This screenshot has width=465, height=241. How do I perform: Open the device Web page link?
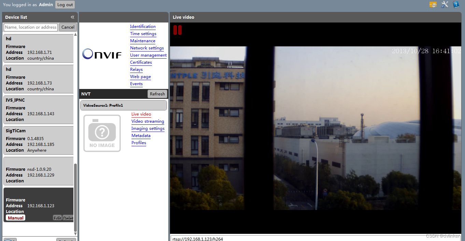pyautogui.click(x=140, y=77)
